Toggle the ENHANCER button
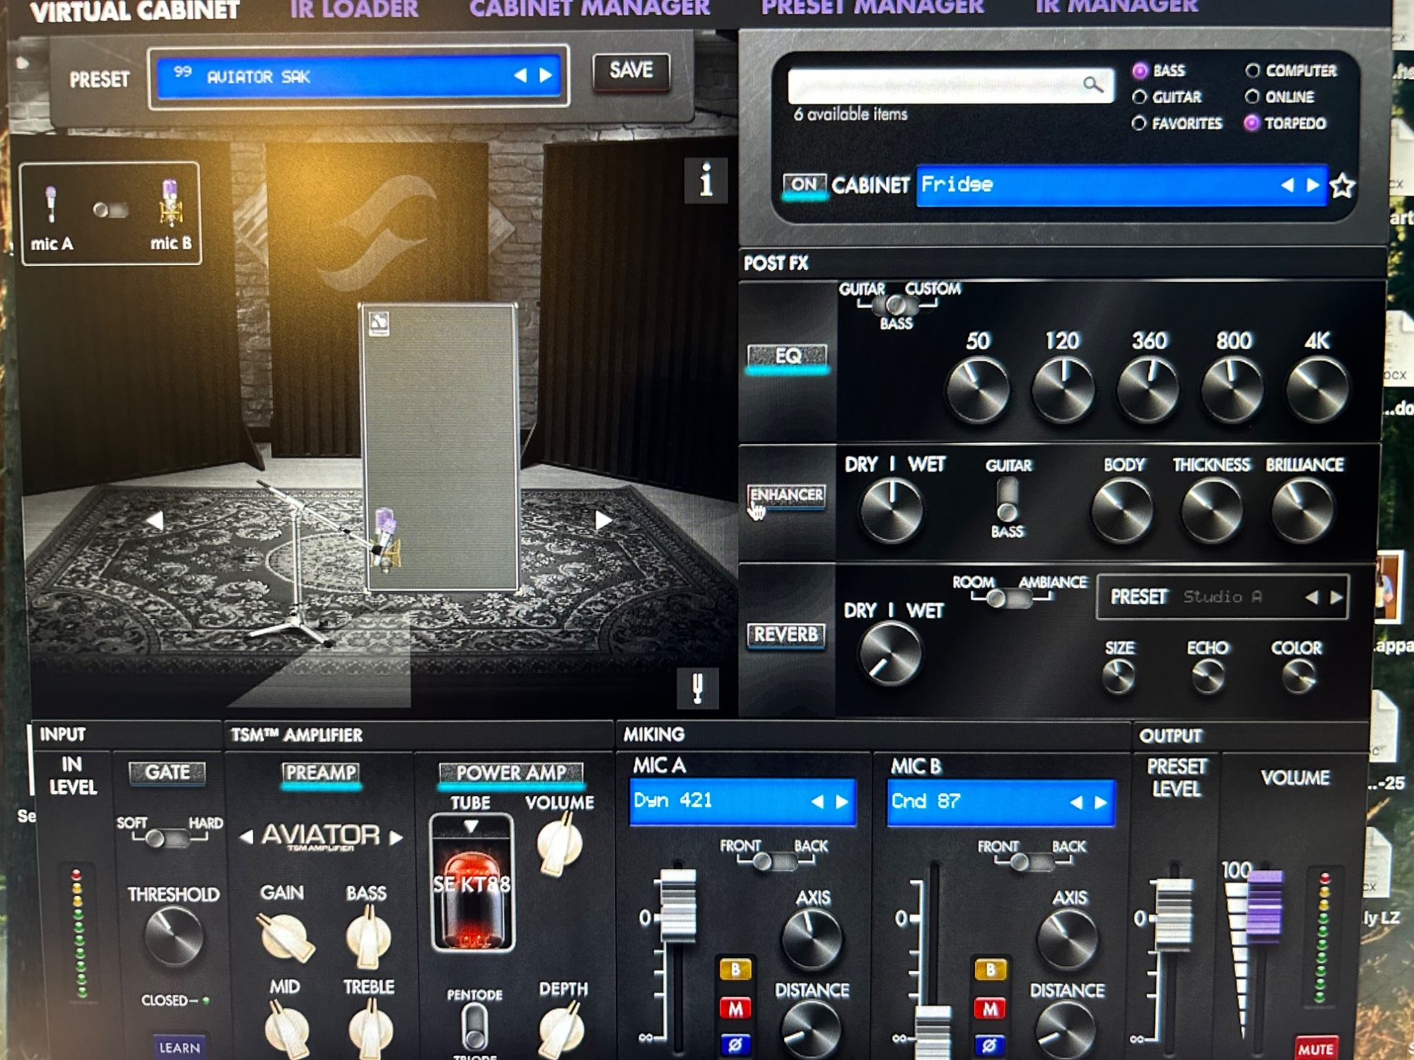 (787, 495)
